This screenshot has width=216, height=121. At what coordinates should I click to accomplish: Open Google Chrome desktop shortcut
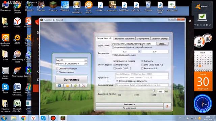point(17,7)
